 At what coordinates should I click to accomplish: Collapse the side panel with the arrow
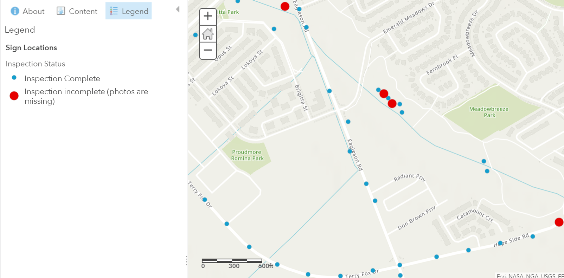click(x=178, y=9)
